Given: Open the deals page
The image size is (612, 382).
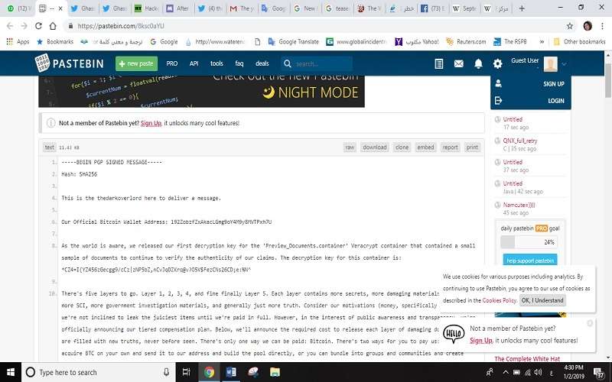Looking at the screenshot, I should [x=262, y=63].
